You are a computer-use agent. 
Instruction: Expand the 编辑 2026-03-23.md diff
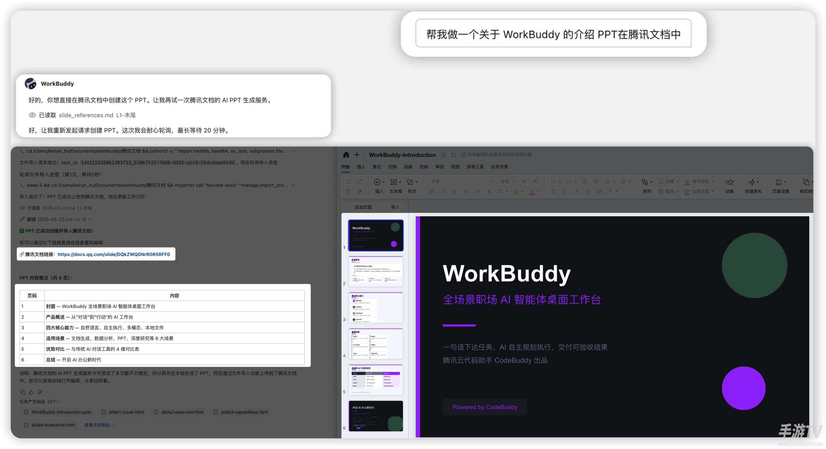[x=90, y=219]
